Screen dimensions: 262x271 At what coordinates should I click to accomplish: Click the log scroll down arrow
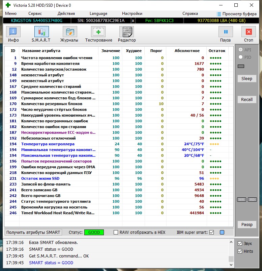pyautogui.click(x=231, y=265)
